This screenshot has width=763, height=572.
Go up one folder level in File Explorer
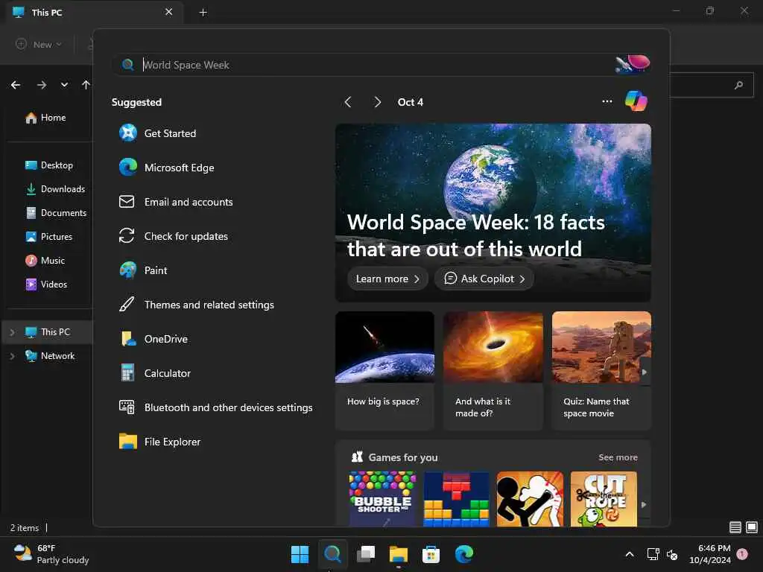[x=86, y=85]
